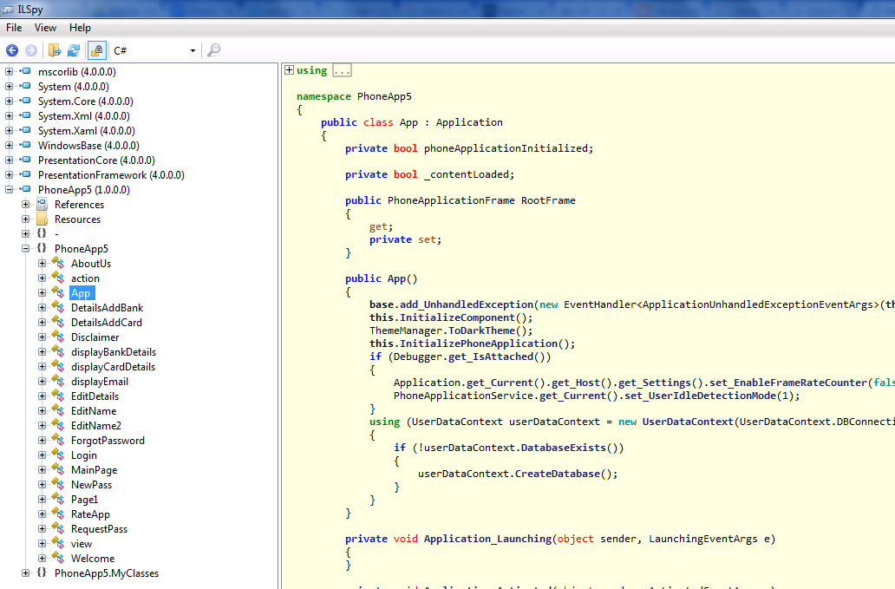Screen dimensions: 895x589
Task: Select the DetailsAddCard class
Action: 106,323
